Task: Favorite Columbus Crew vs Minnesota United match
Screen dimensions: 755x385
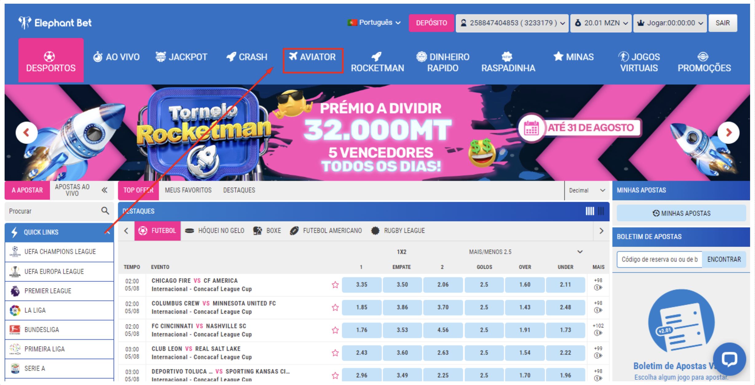Action: point(335,308)
